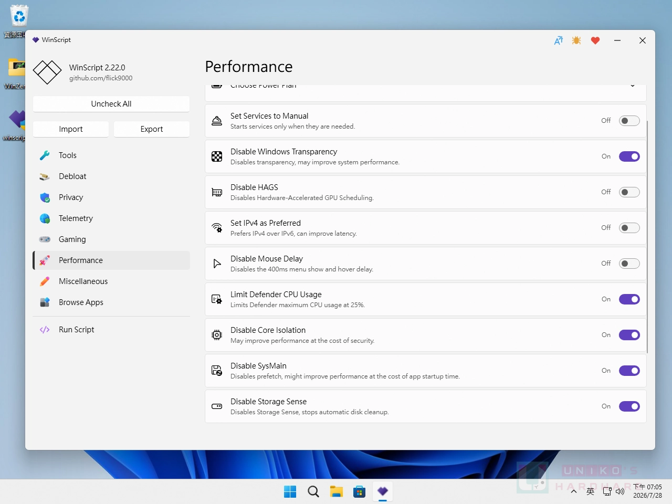
Task: Enable the Set Services to Manual toggle
Action: pyautogui.click(x=629, y=121)
